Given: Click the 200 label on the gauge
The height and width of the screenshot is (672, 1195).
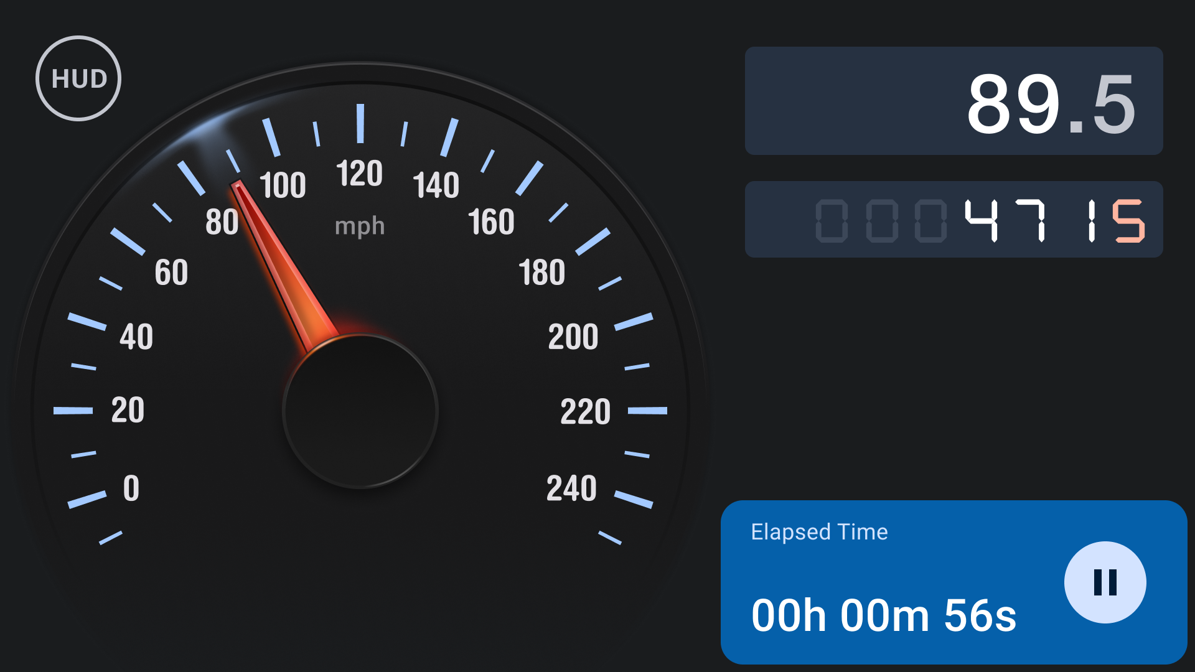Looking at the screenshot, I should tap(573, 337).
